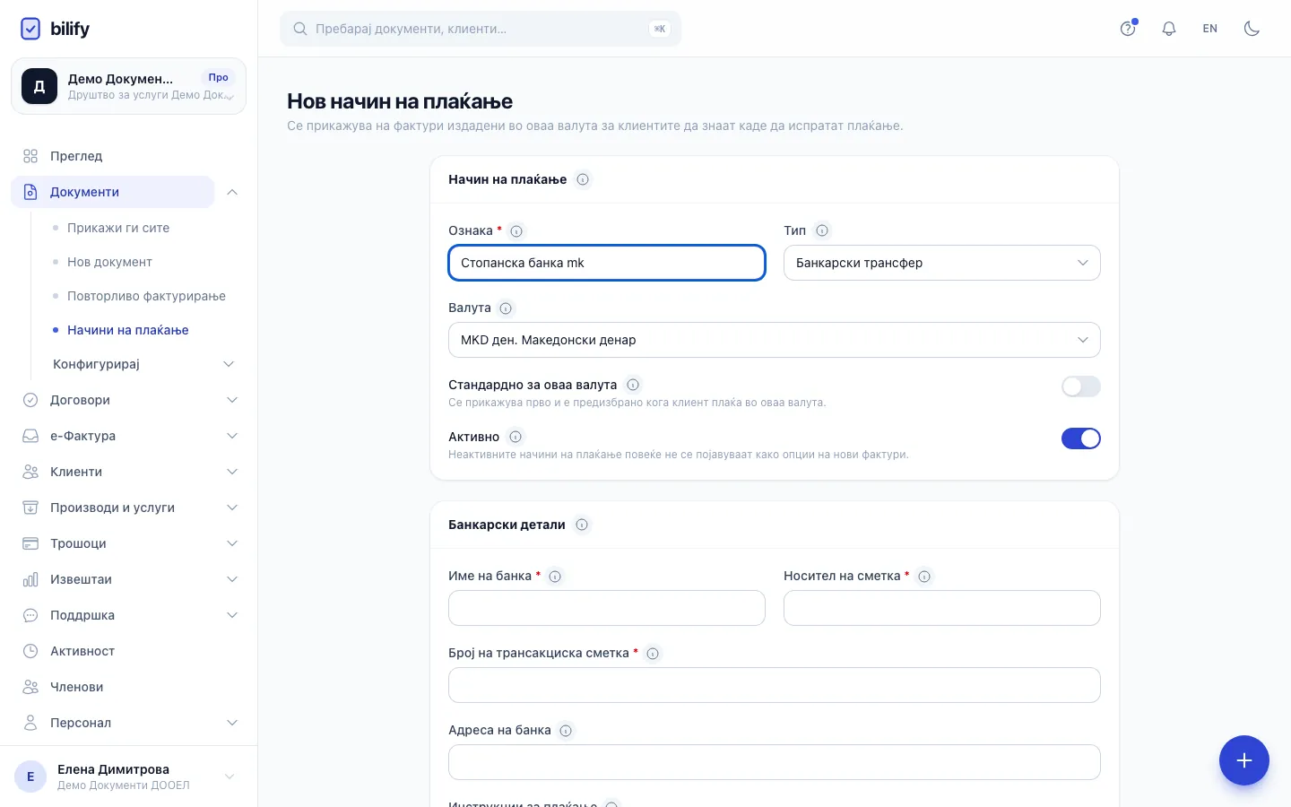This screenshot has width=1291, height=807.
Task: Select Повторливо фактурирање in sidebar
Action: pos(146,296)
